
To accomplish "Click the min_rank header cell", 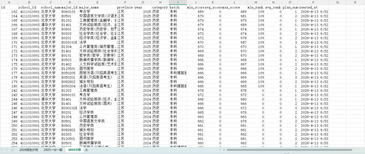I will 256,7.
